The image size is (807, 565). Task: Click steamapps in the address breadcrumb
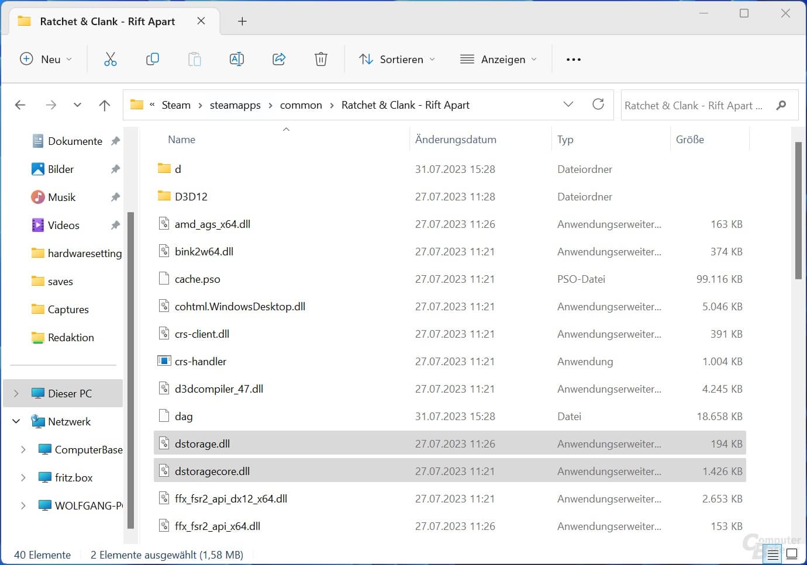pos(235,105)
